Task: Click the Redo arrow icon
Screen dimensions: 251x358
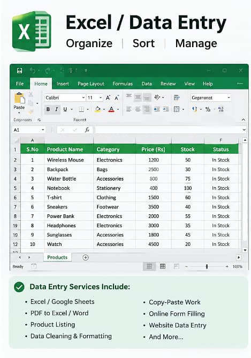Action: click(x=48, y=71)
